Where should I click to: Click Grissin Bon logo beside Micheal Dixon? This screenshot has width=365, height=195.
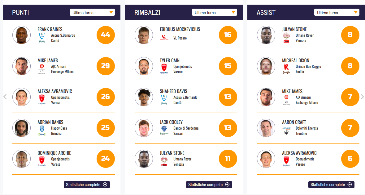click(x=286, y=68)
